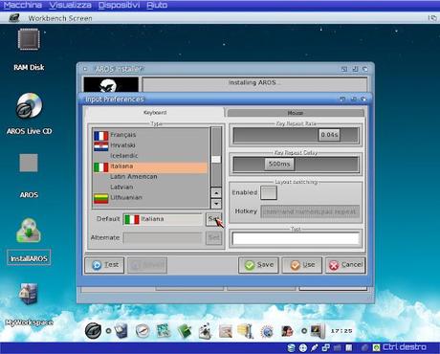Click the Cancel button
440x354 pixels.
tap(345, 265)
